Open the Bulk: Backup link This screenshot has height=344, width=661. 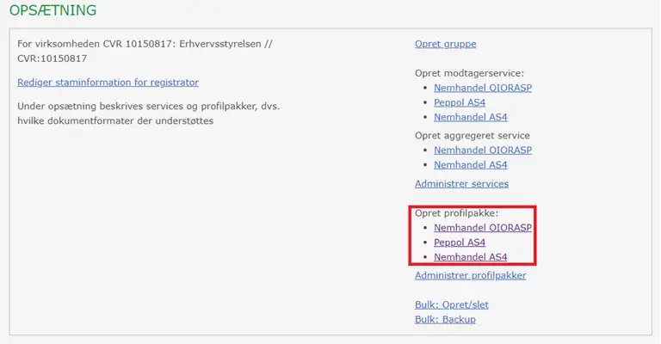click(445, 319)
